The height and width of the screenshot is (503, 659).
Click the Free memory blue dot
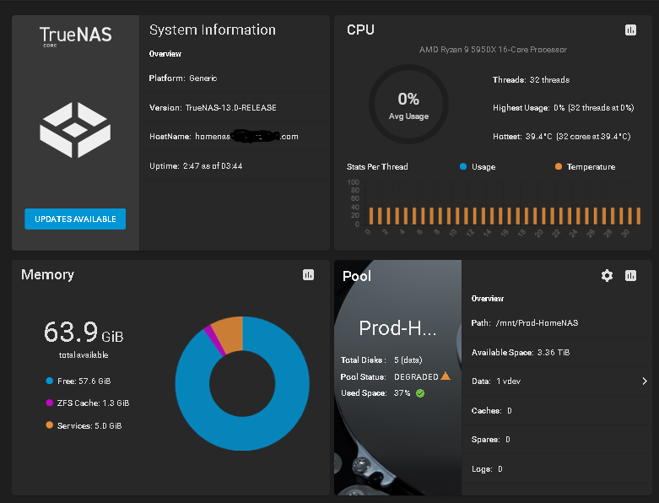pyautogui.click(x=50, y=381)
